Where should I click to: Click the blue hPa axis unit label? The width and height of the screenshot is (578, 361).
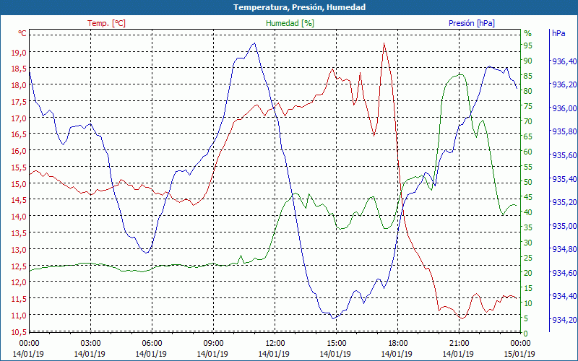pos(558,33)
